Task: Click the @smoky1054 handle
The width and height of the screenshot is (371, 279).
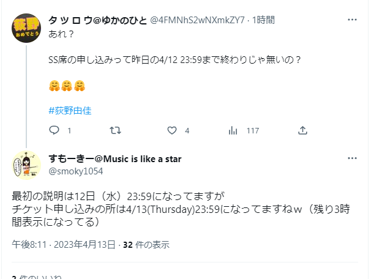Action: (x=76, y=171)
